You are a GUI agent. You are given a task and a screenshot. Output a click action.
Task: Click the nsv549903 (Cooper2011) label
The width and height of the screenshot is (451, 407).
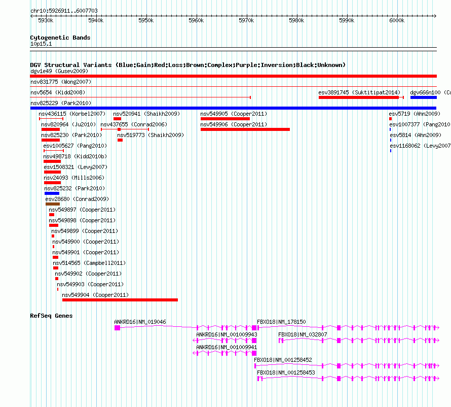tap(90, 284)
